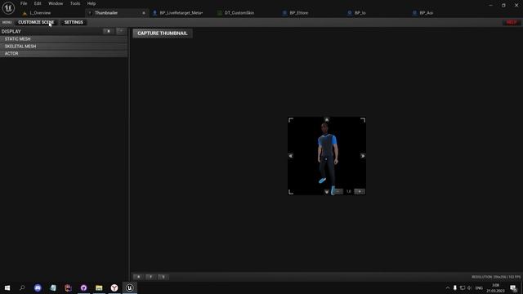523x294 pixels.
Task: Click the character preview thumbnail
Action: 327,156
